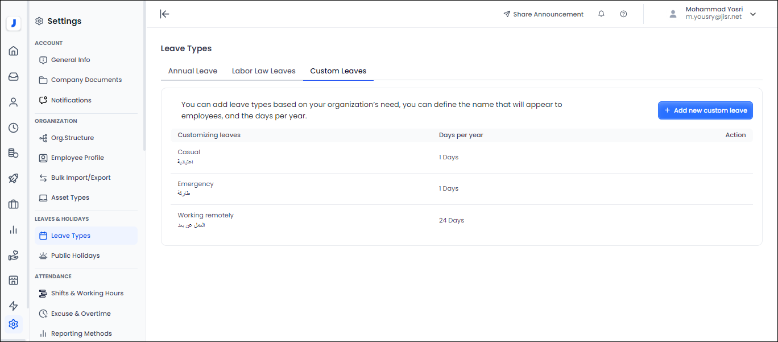Switch to the Labor Law Leaves tab
This screenshot has width=778, height=342.
point(263,71)
